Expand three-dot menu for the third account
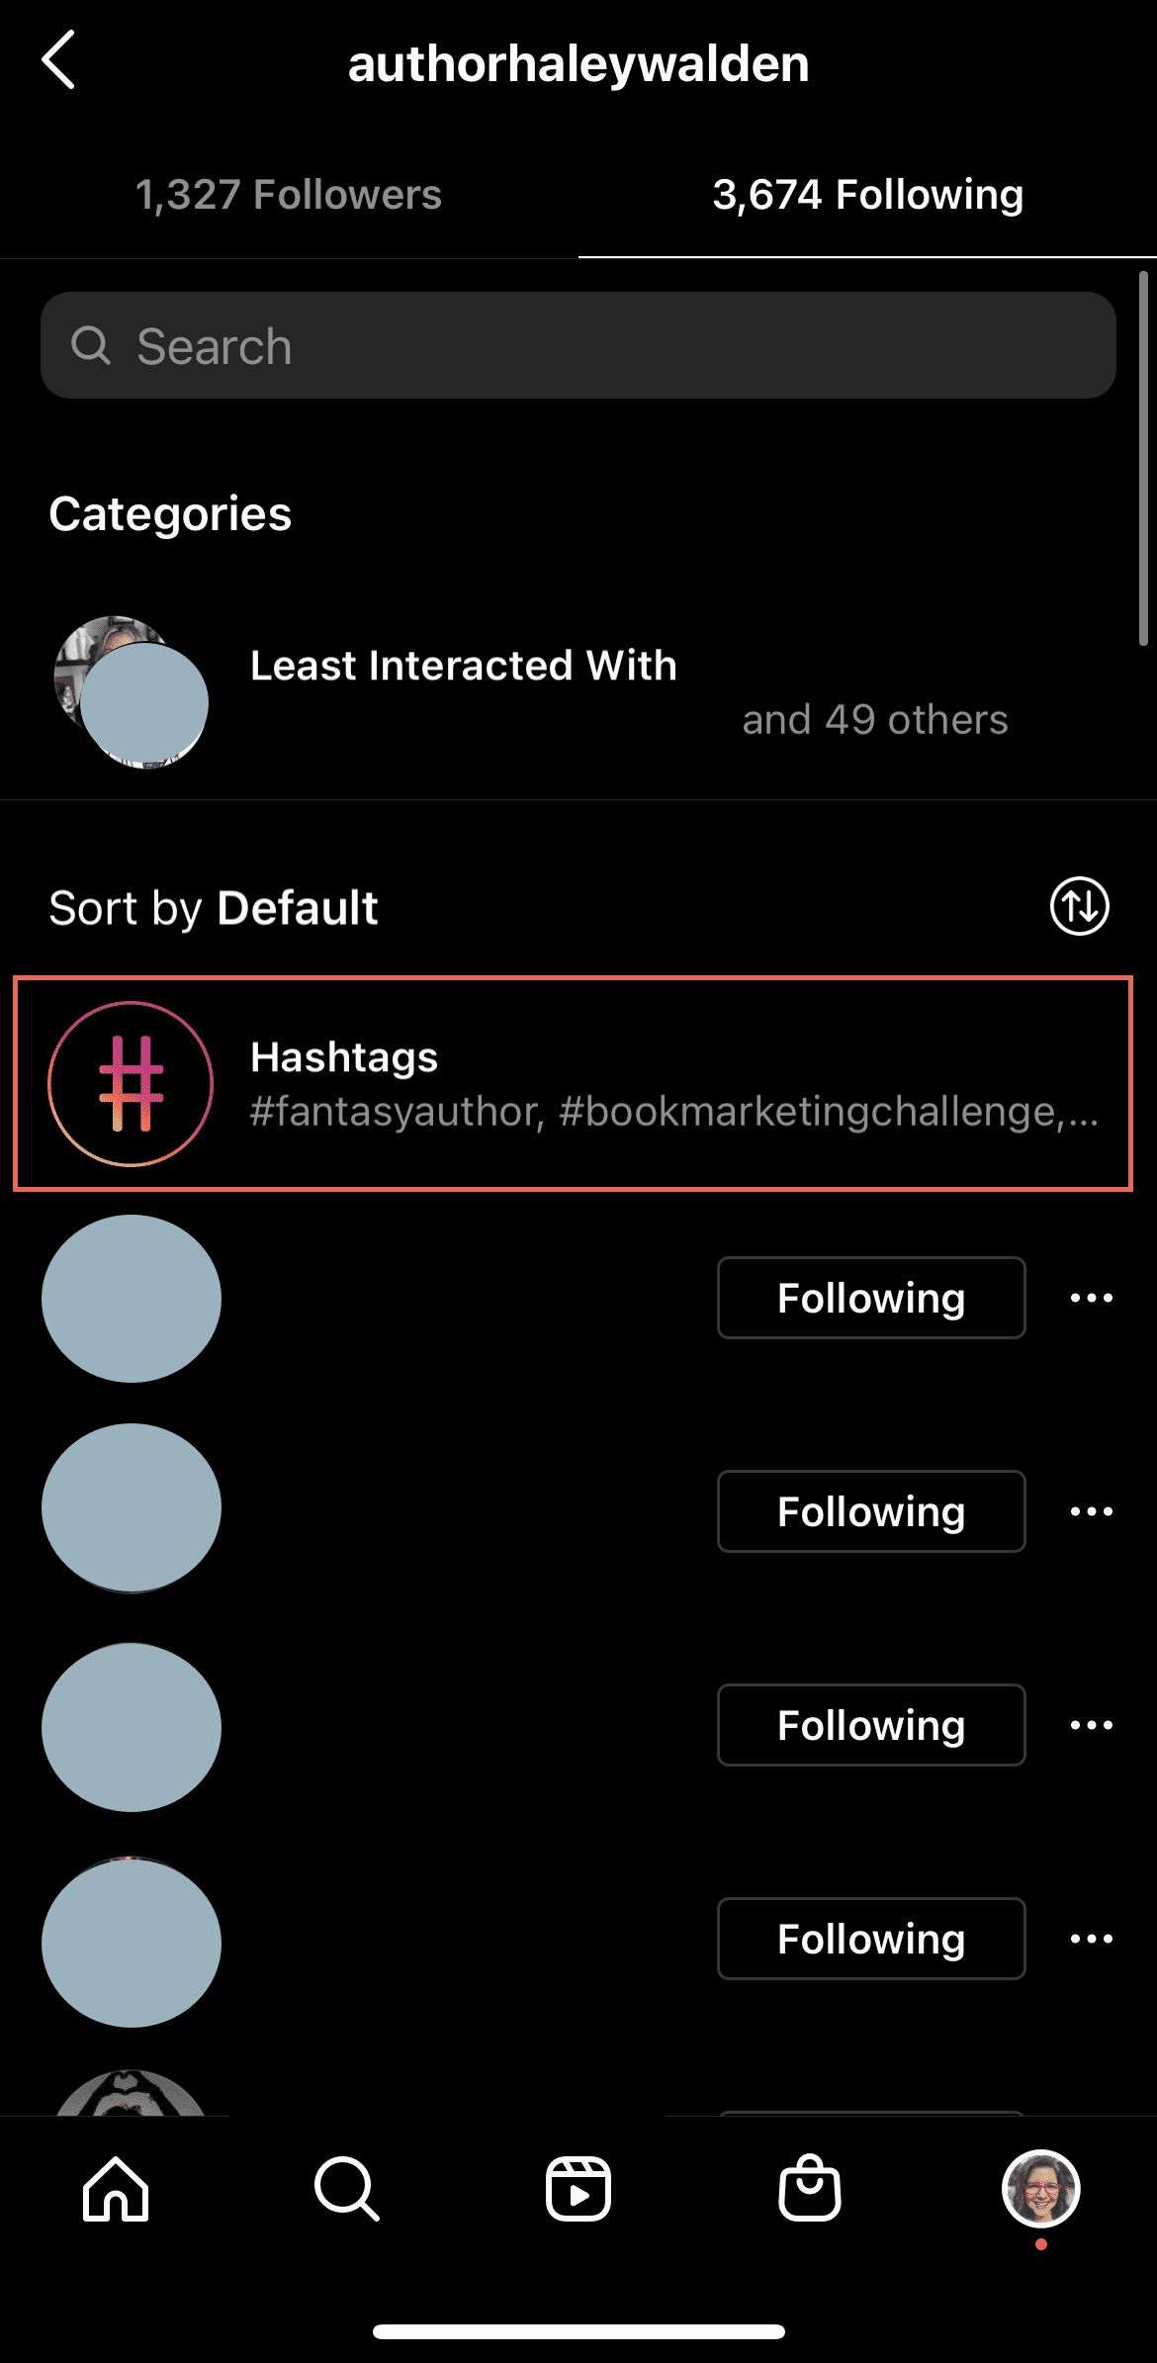Screen dimensions: 1157x2363 1092,1725
